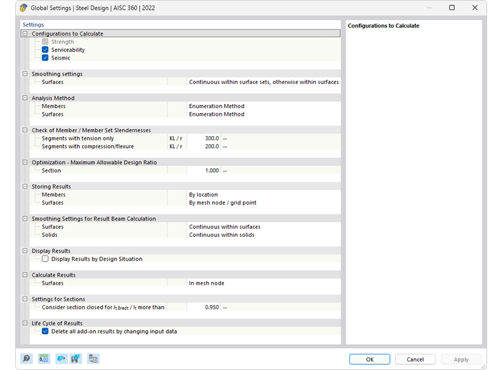Edit tension-only slenderness value 300.0

[204, 138]
